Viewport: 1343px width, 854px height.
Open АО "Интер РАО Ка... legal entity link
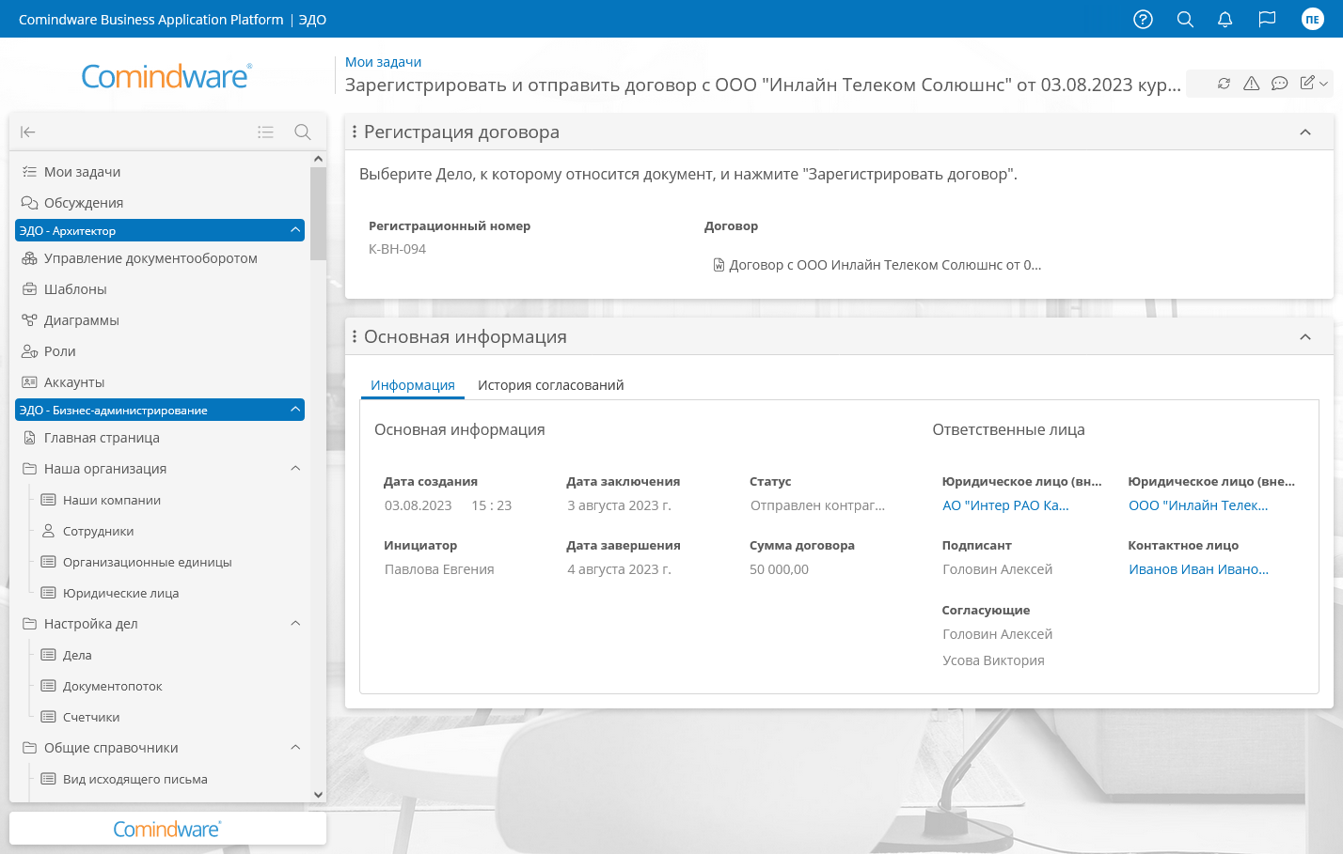tap(1005, 505)
